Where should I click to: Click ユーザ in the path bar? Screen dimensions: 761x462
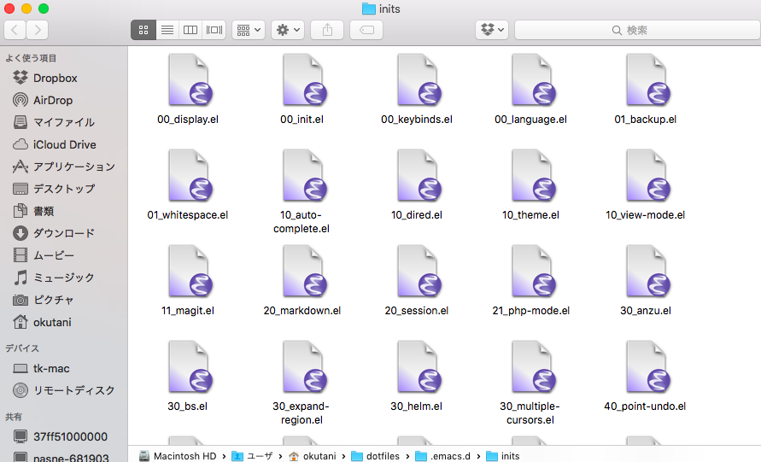coord(252,456)
